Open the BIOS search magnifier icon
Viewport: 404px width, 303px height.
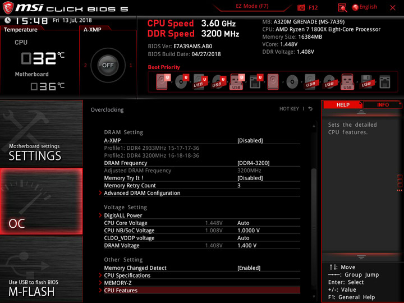point(342,8)
